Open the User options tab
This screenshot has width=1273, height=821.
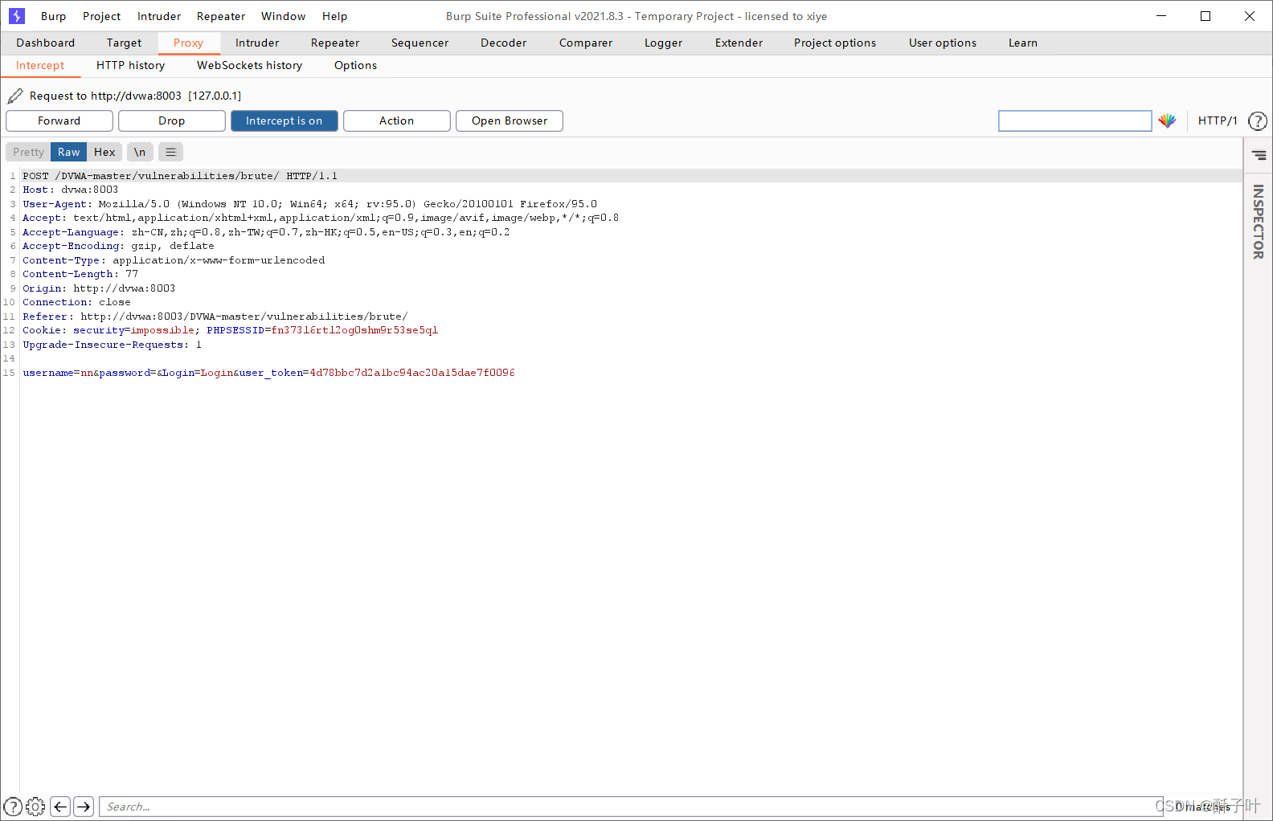click(x=943, y=43)
